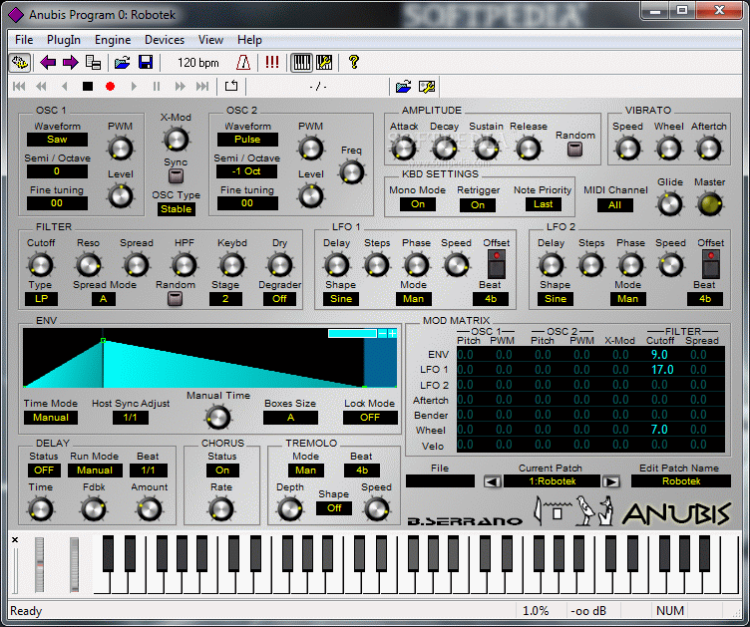Click Current Patch 1:Robotek field
Screen dimensions: 750x627
point(552,481)
